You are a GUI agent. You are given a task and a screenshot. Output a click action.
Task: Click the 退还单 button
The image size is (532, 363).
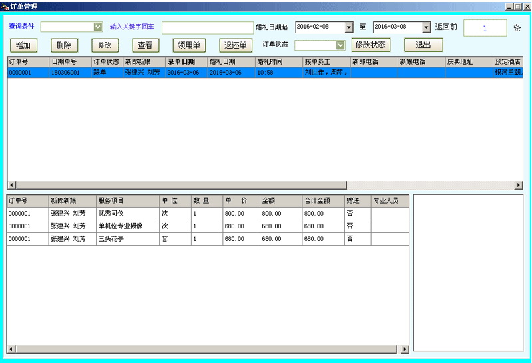(236, 45)
